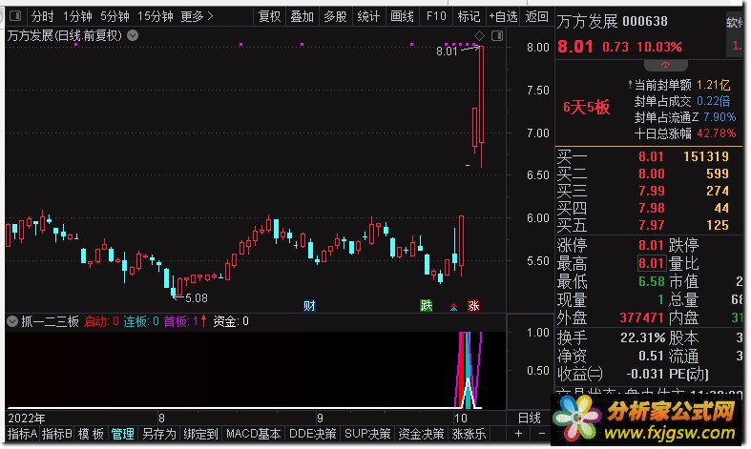
Task: Choose the MACD基本 indicator
Action: tap(254, 434)
